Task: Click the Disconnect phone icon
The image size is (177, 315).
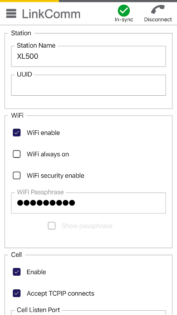Action: pyautogui.click(x=158, y=9)
